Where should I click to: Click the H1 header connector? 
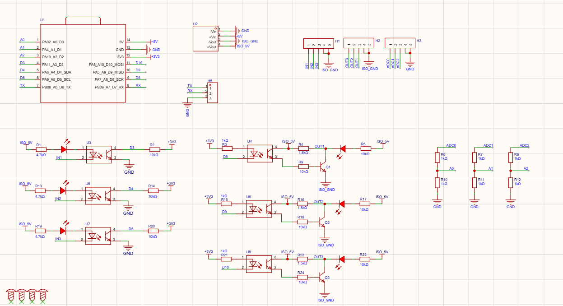[x=318, y=44]
